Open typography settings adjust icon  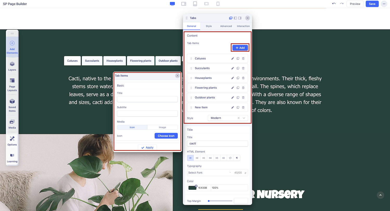[x=245, y=173]
